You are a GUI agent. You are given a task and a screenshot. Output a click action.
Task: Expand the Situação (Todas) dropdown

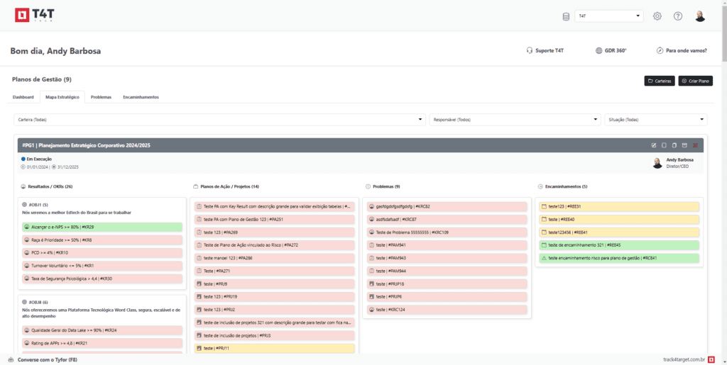tap(655, 120)
